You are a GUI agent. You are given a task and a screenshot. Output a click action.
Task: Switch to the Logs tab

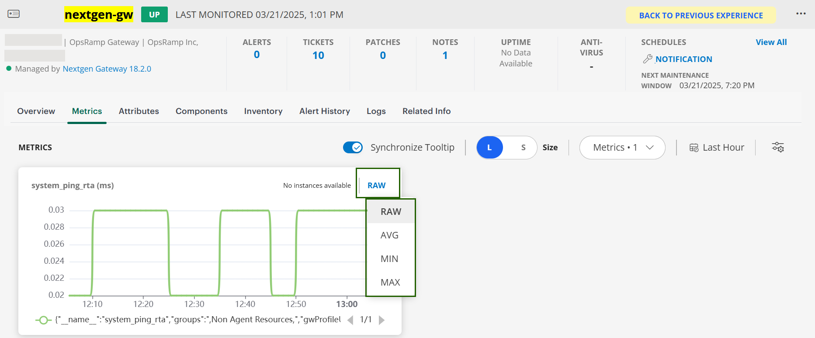[x=376, y=111]
